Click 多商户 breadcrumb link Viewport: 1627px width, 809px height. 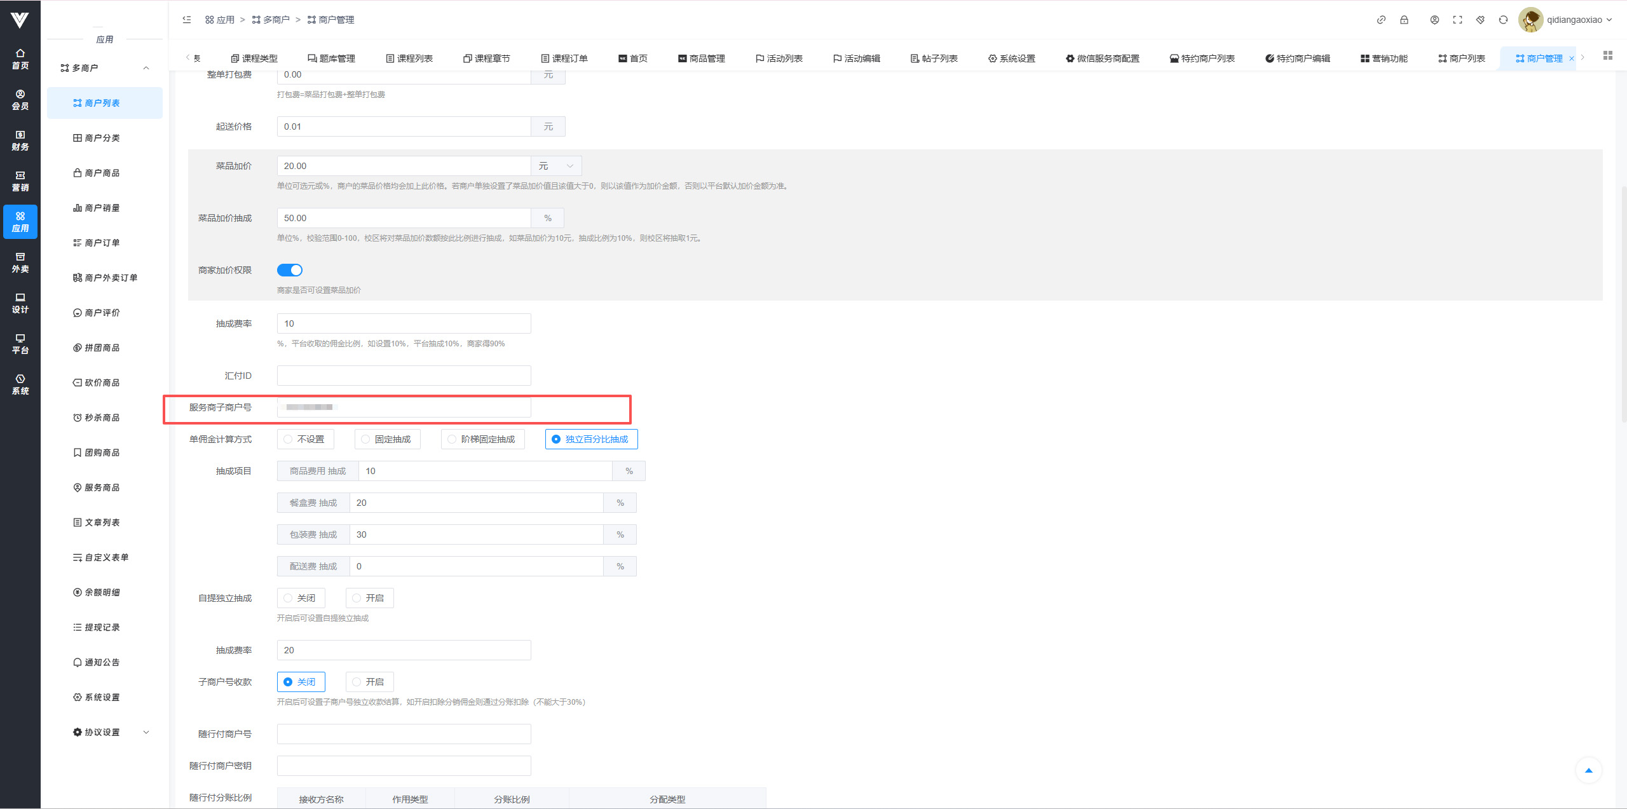(271, 20)
